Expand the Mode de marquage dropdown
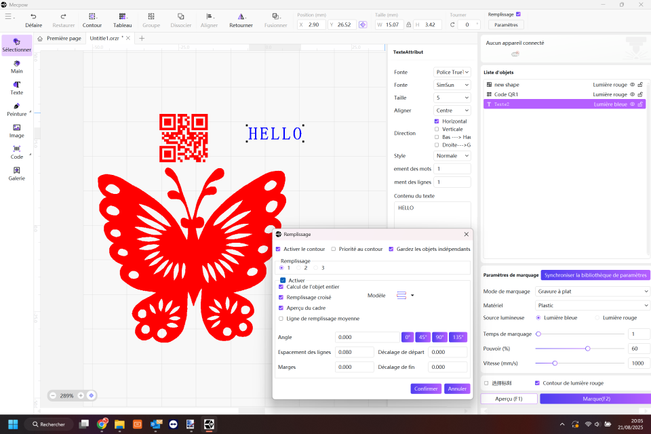Image resolution: width=651 pixels, height=434 pixels. (x=592, y=292)
